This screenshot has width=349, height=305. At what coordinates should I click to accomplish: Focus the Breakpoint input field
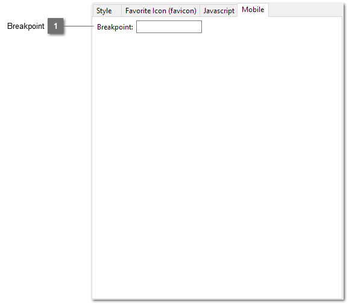pyautogui.click(x=169, y=27)
